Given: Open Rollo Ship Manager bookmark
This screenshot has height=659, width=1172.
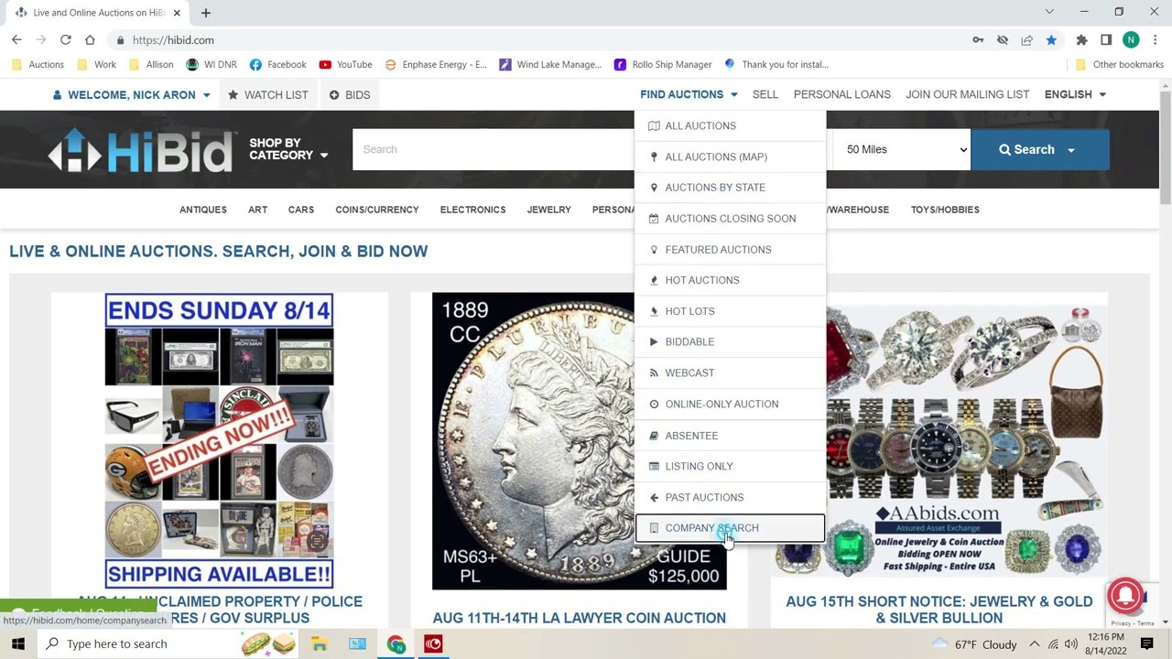Looking at the screenshot, I should (x=663, y=65).
